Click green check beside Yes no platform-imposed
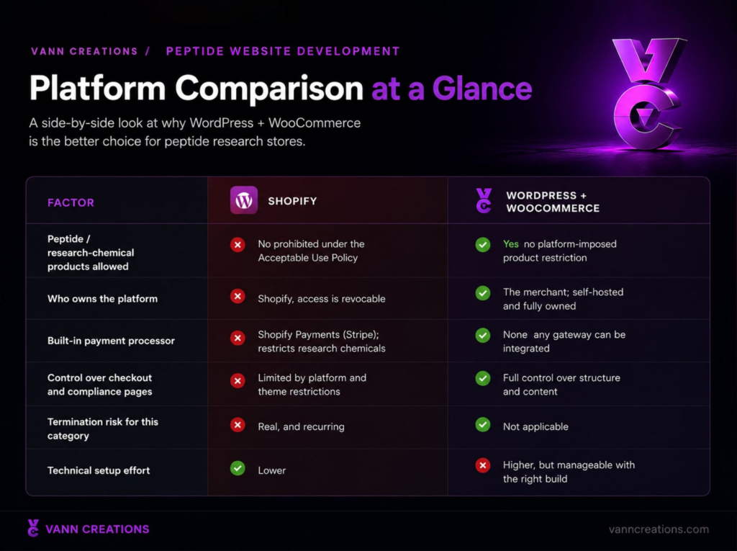The width and height of the screenshot is (737, 551). click(483, 245)
